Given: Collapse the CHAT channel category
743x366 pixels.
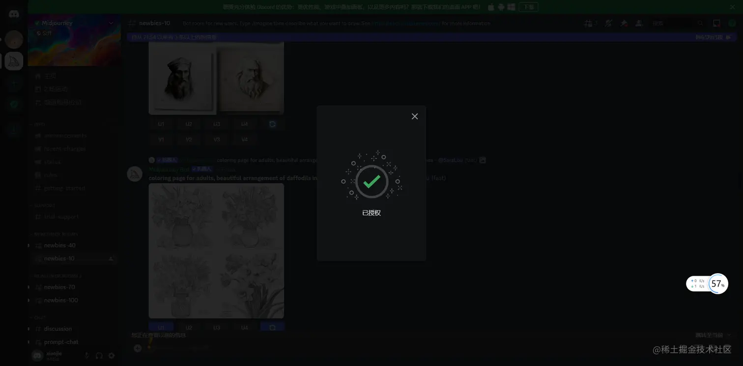Looking at the screenshot, I should pyautogui.click(x=40, y=317).
